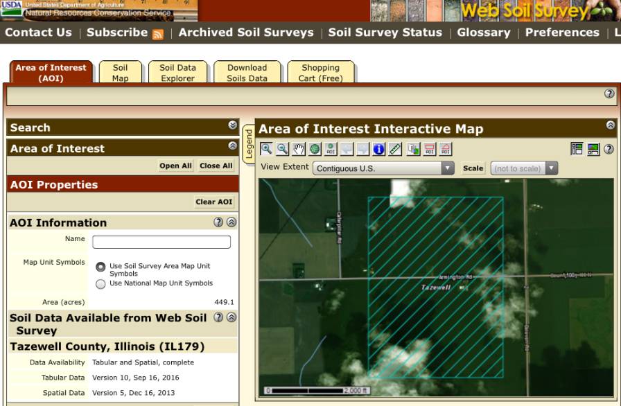The height and width of the screenshot is (406, 621).
Task: Open the interactive map help icon
Action: click(609, 149)
